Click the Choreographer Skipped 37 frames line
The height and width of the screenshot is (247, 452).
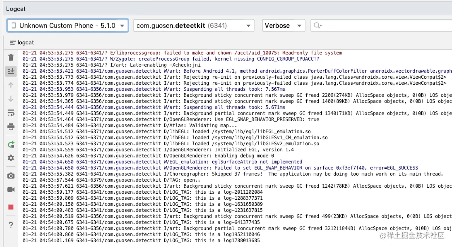[x=233, y=174]
